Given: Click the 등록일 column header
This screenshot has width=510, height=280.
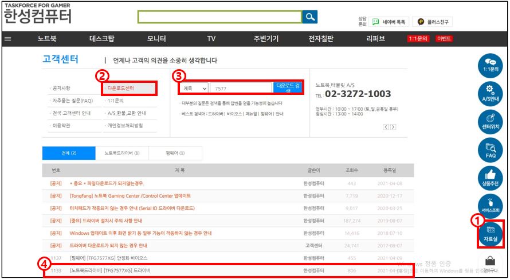Looking at the screenshot, I should click(x=390, y=170).
